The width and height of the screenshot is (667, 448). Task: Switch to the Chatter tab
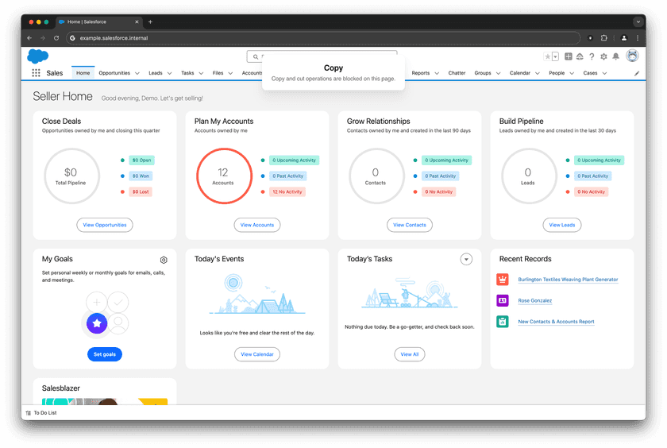point(457,73)
